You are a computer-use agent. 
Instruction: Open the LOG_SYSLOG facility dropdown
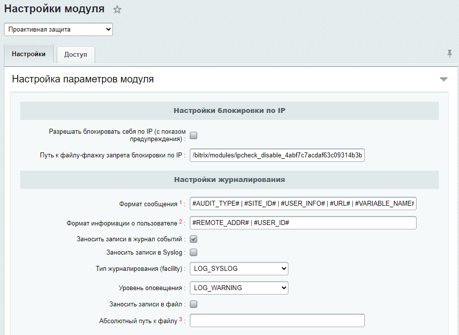pos(239,268)
